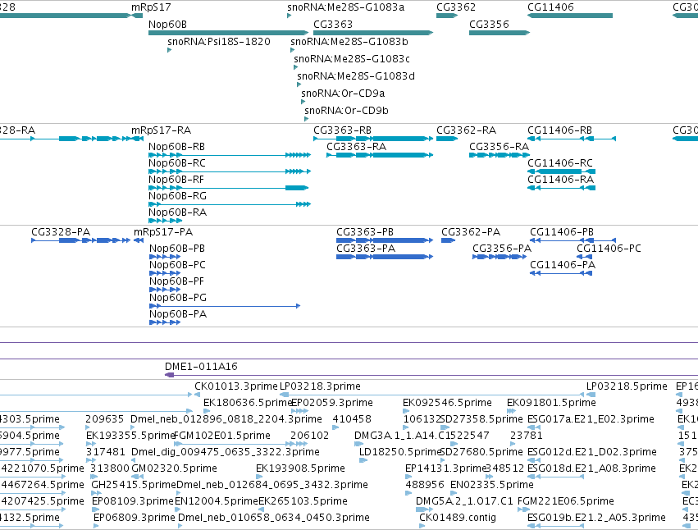The height and width of the screenshot is (530, 698).
Task: Select the Nop60B-PC protein feature
Action: 165,273
